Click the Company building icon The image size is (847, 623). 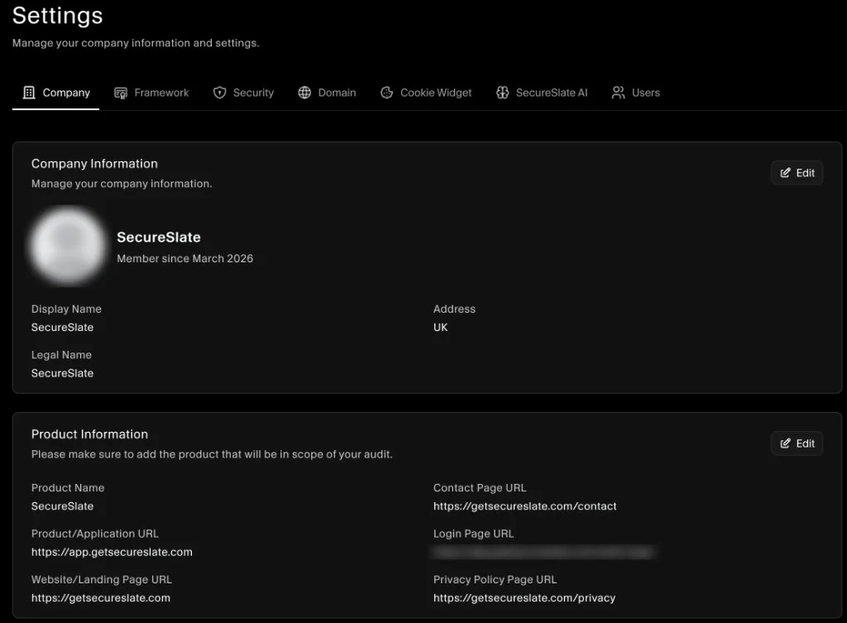pyautogui.click(x=29, y=93)
